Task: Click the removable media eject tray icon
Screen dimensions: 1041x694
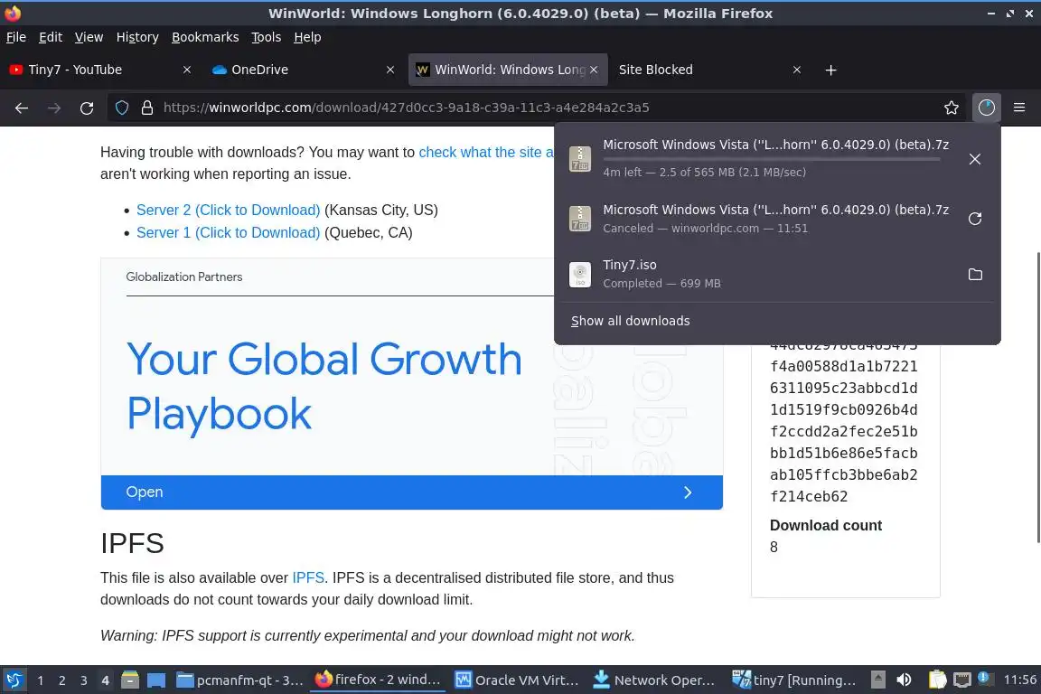Action: (x=877, y=680)
